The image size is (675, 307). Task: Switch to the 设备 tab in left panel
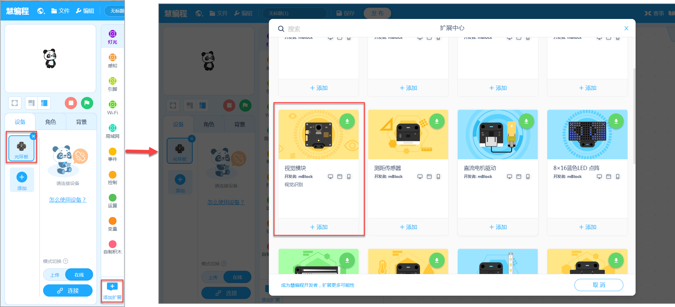(x=20, y=122)
